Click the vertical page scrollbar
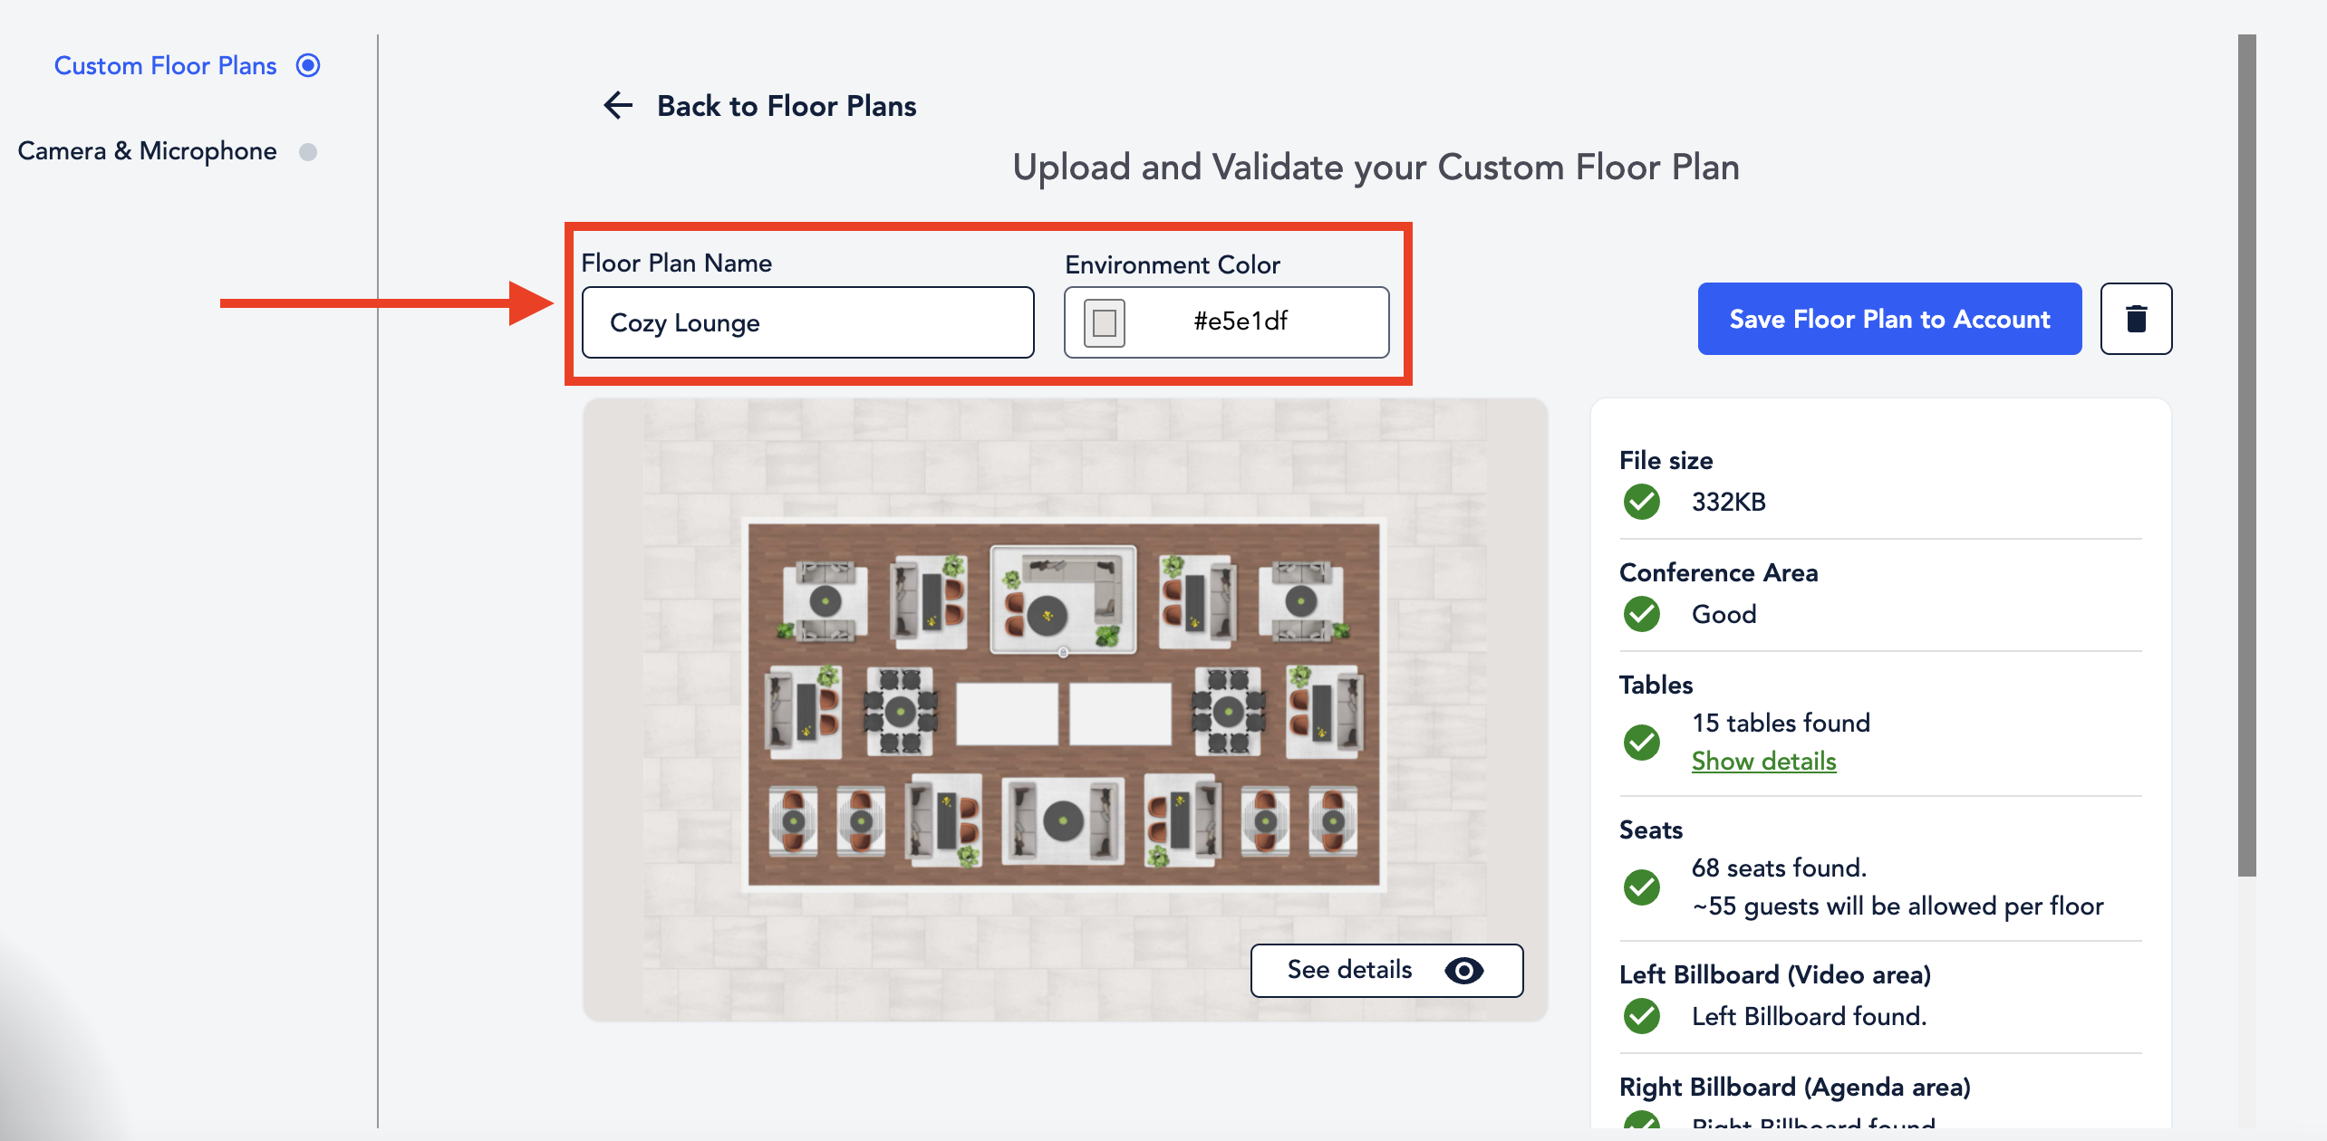 (2246, 453)
